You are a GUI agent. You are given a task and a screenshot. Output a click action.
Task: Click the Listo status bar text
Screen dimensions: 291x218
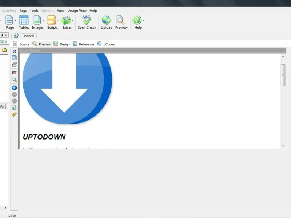tap(12, 215)
